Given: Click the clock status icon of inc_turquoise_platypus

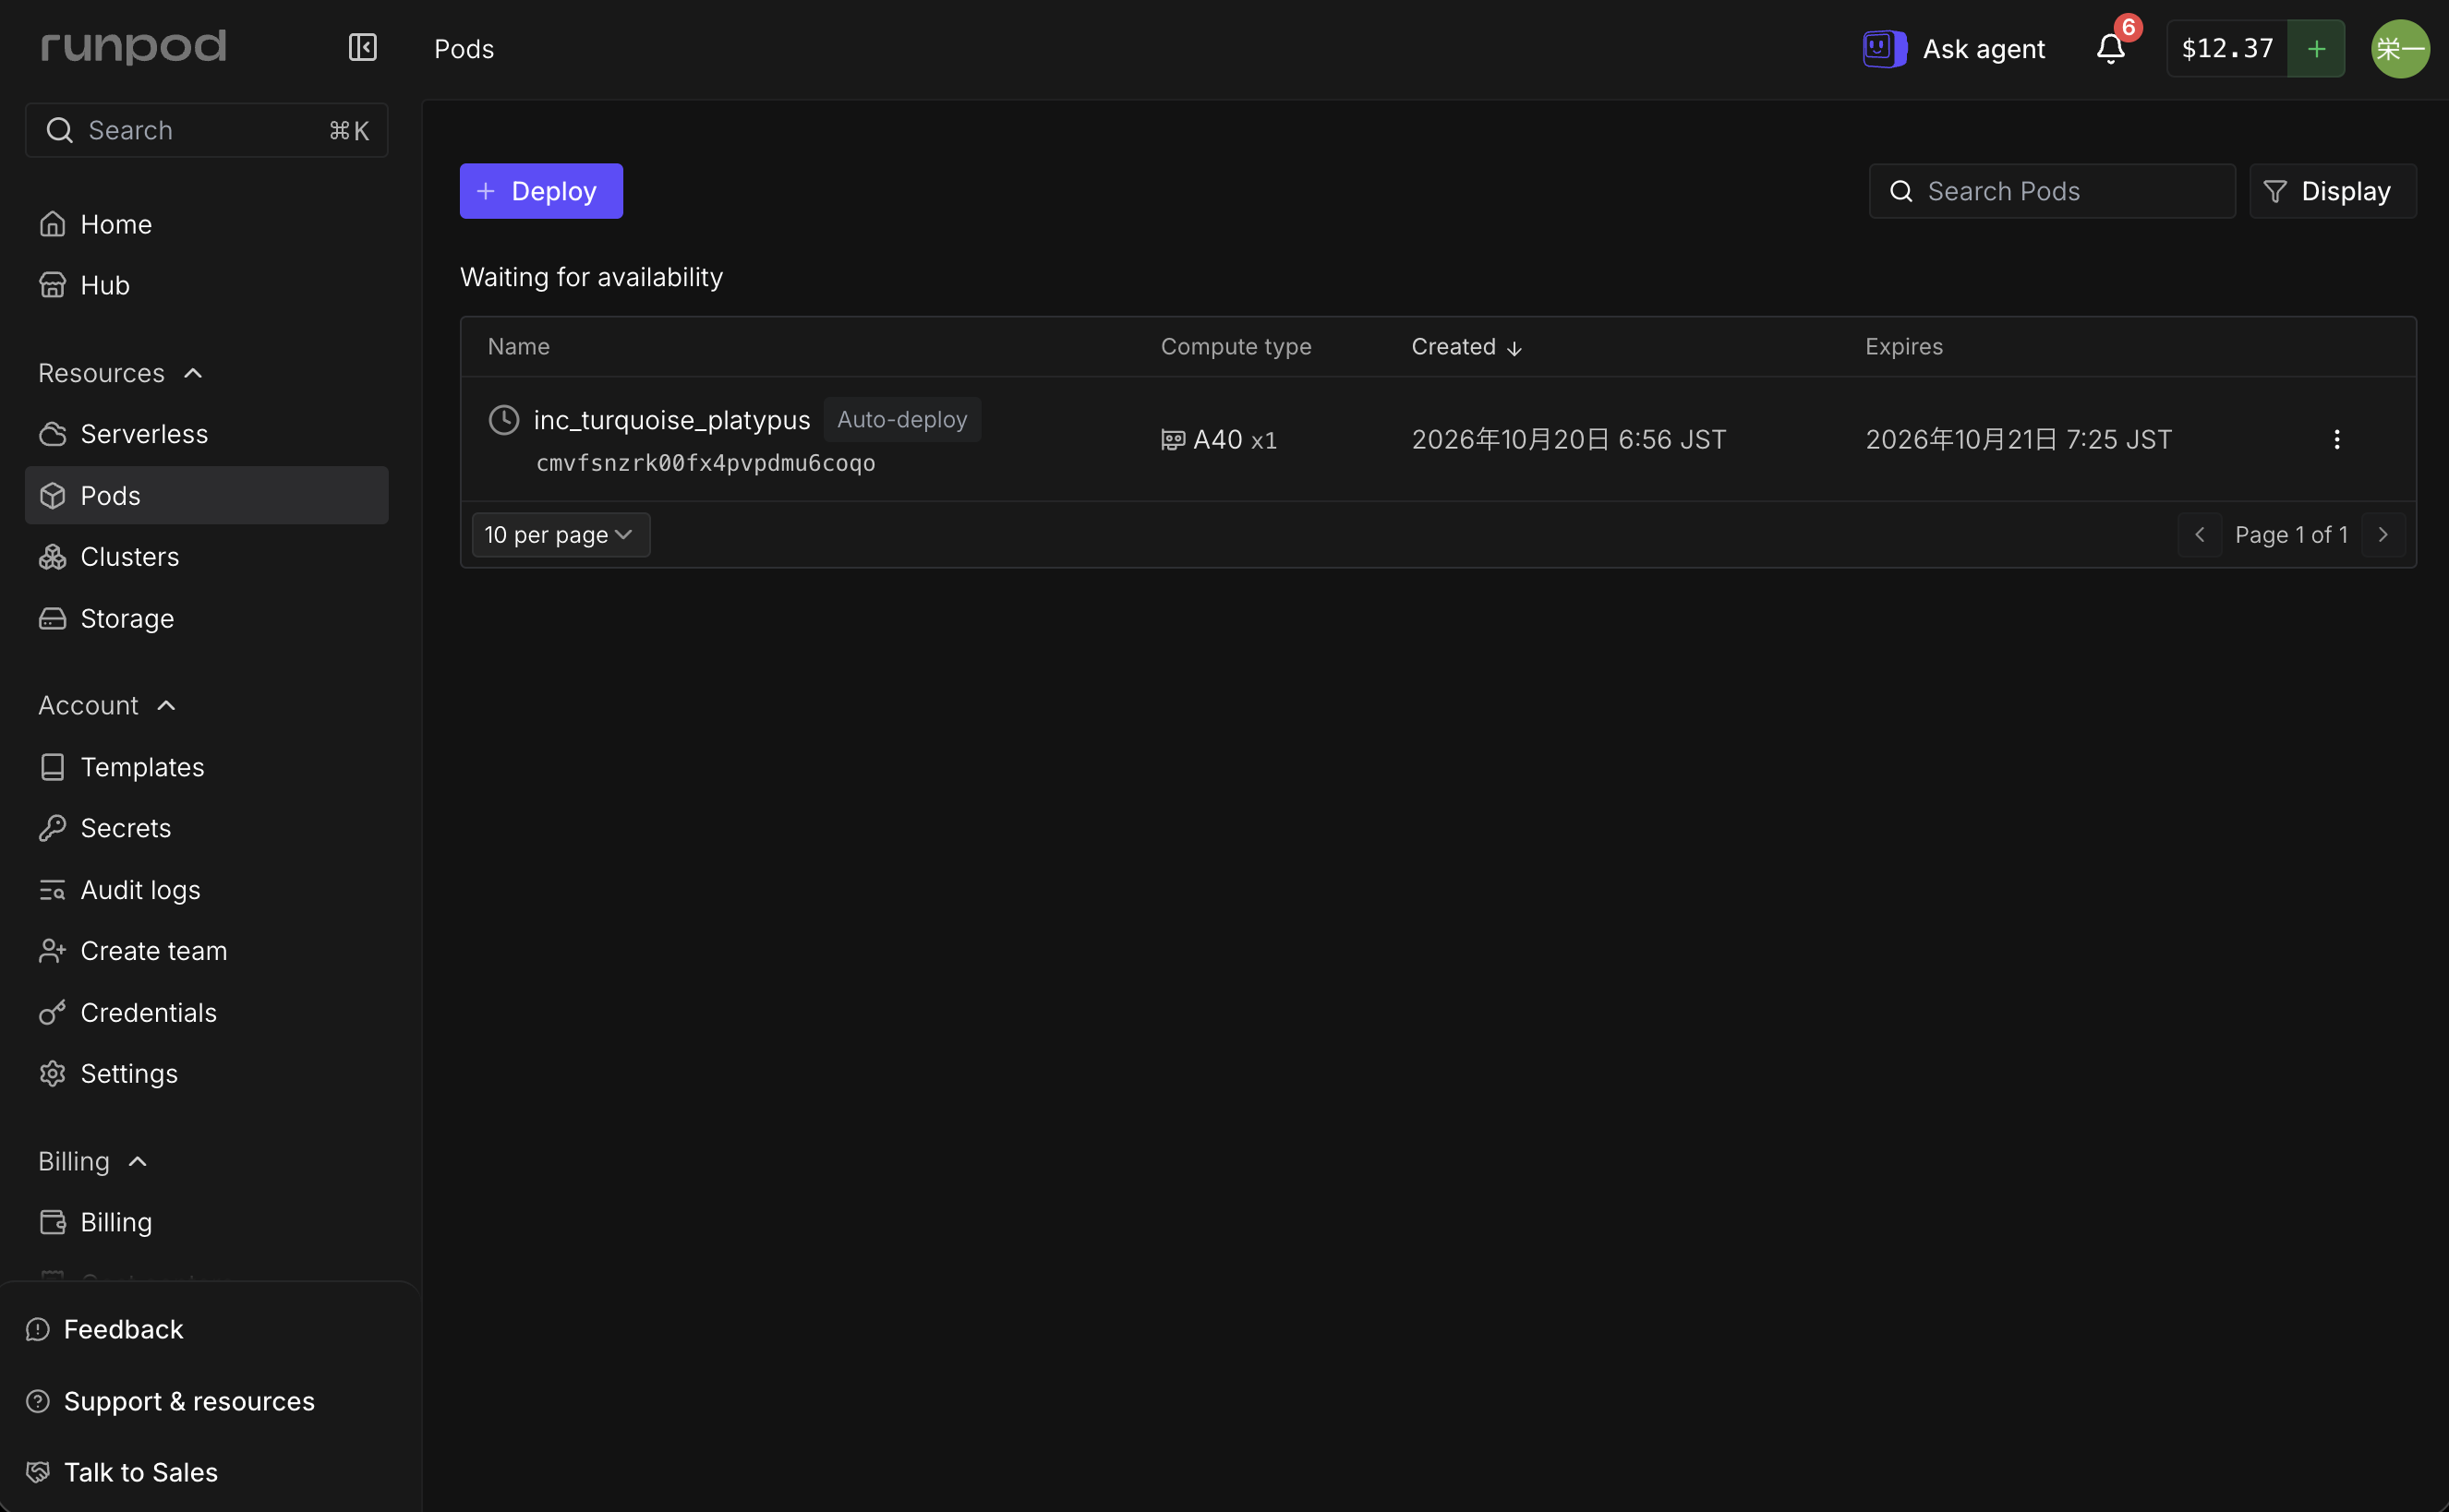Looking at the screenshot, I should click(x=504, y=420).
